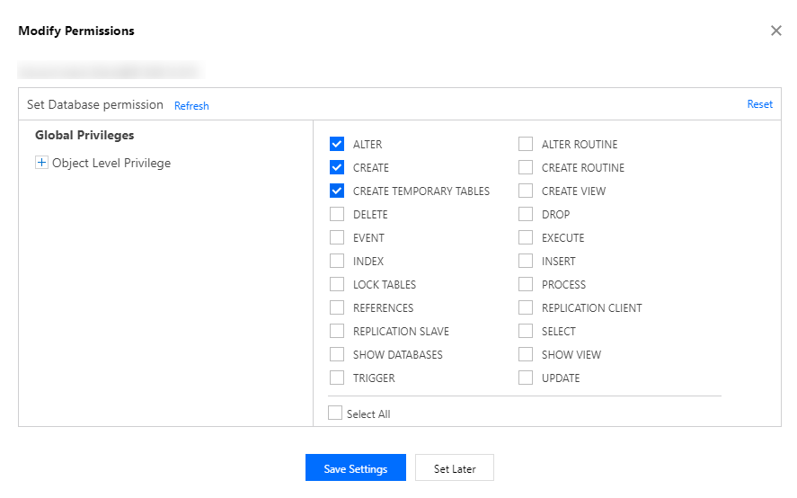Uncheck the CREATE privilege checkbox
This screenshot has width=797, height=498.
pos(337,167)
